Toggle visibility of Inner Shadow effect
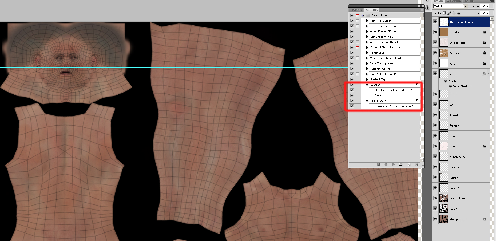The height and width of the screenshot is (241, 496). pyautogui.click(x=450, y=86)
